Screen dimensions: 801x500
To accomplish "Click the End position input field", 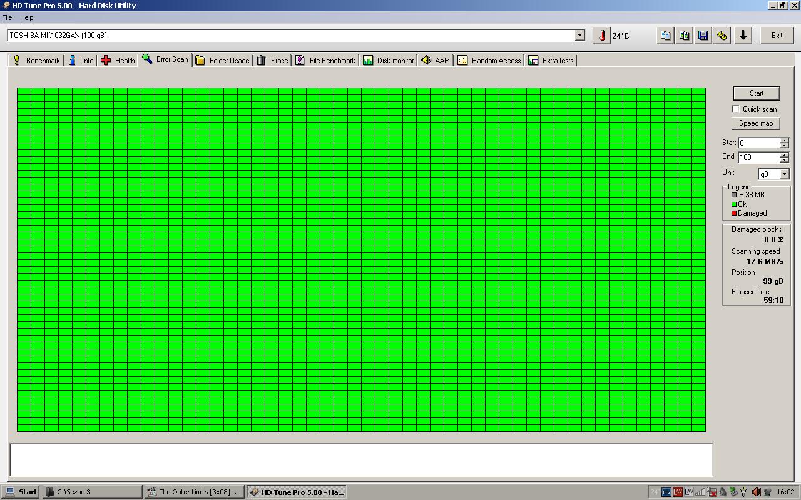I will 758,157.
